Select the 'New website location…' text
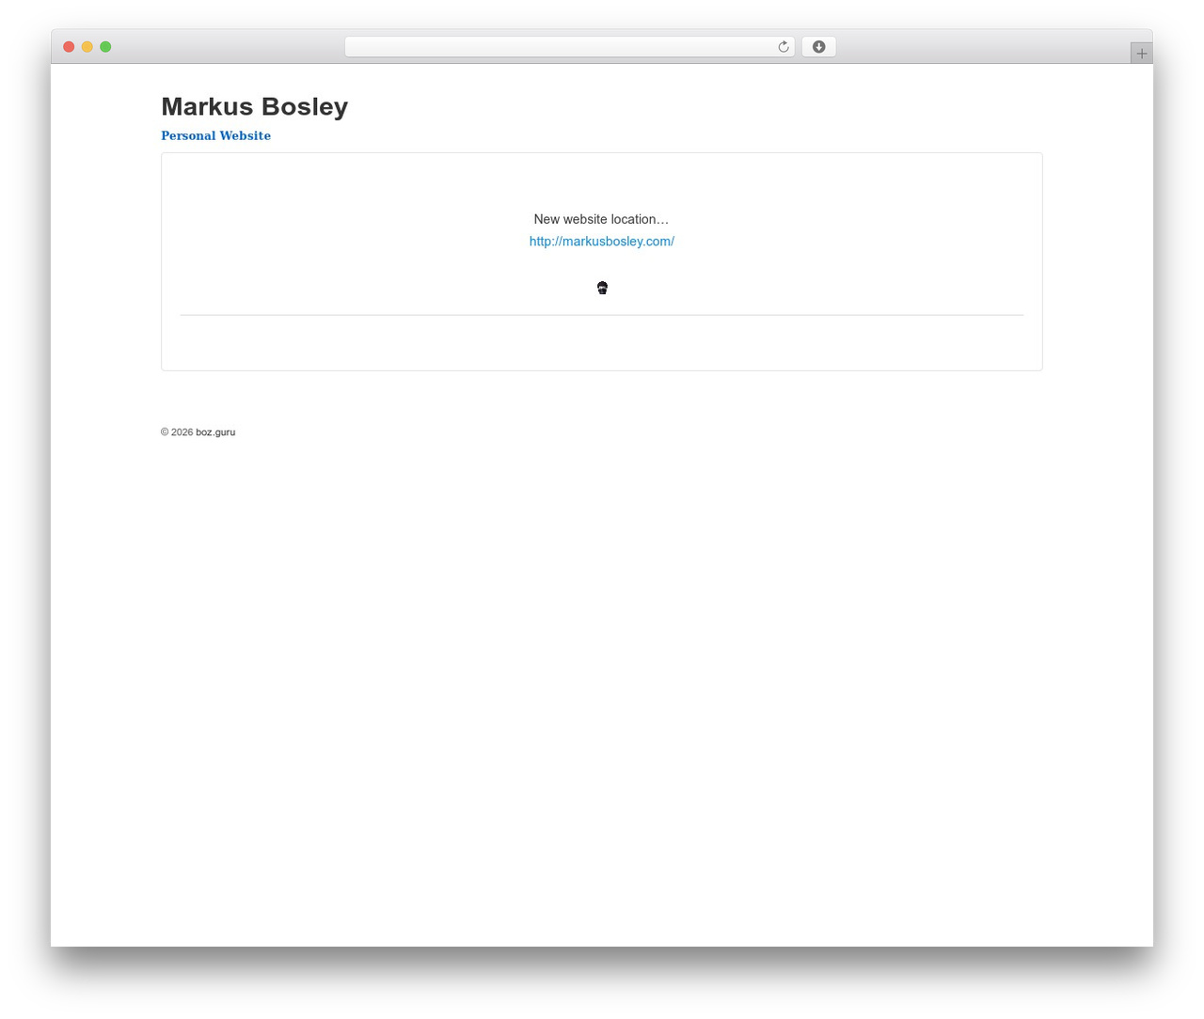 pyautogui.click(x=601, y=219)
